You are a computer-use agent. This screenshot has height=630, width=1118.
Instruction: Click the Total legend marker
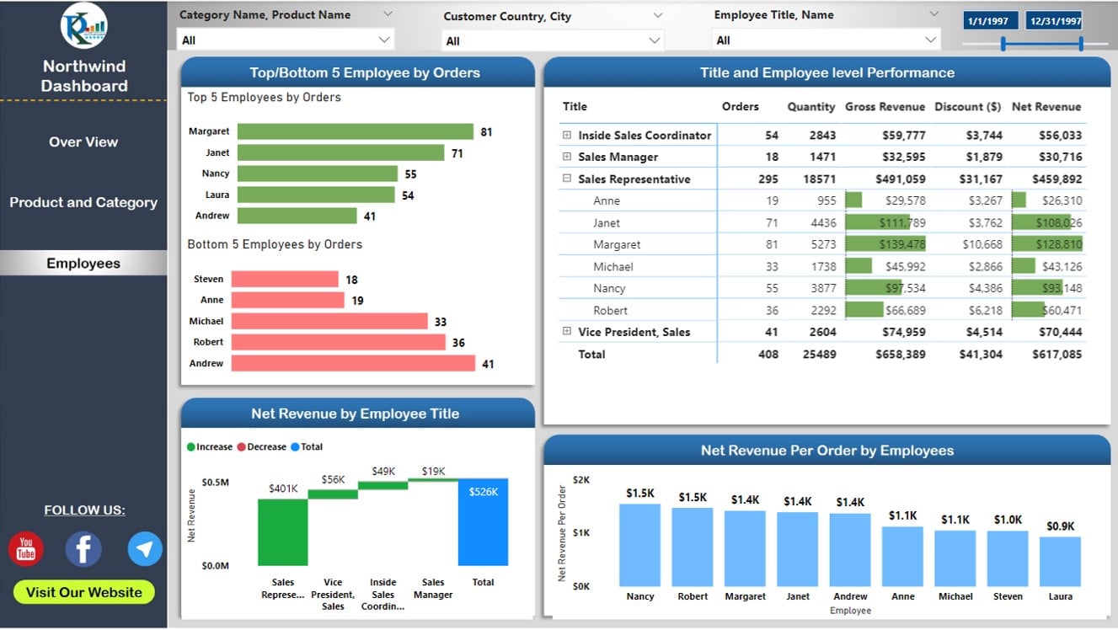pyautogui.click(x=295, y=447)
